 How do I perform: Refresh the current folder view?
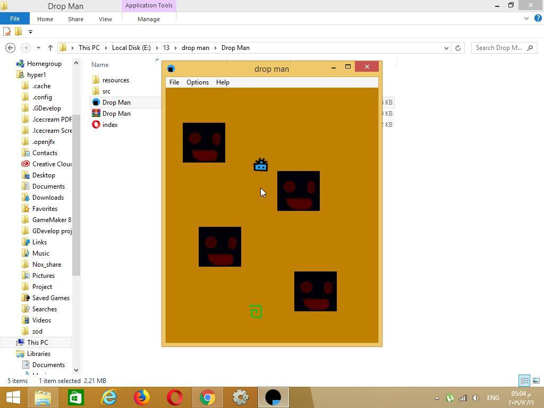coord(458,48)
